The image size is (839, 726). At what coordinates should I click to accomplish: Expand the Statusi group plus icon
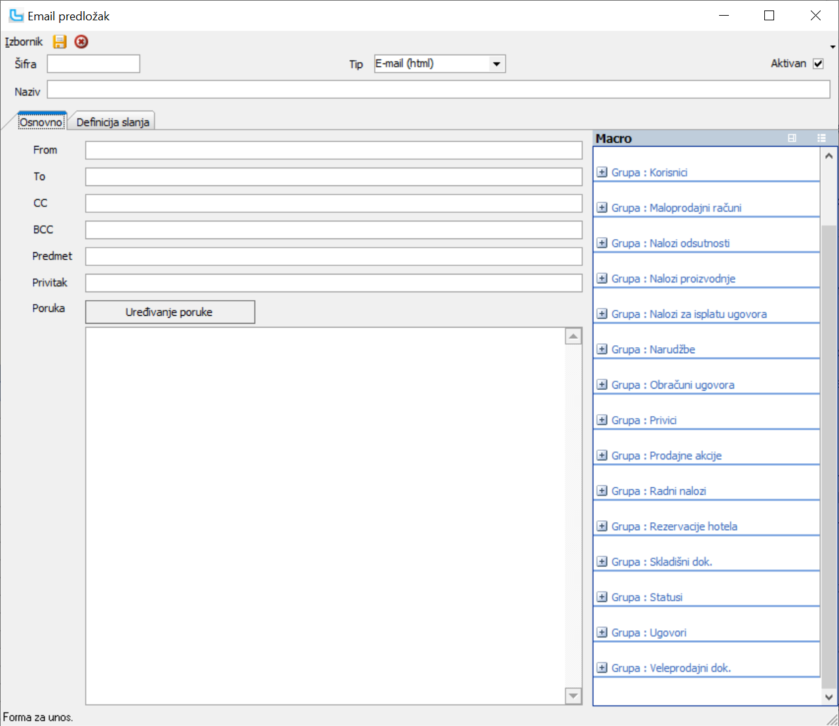click(x=602, y=597)
